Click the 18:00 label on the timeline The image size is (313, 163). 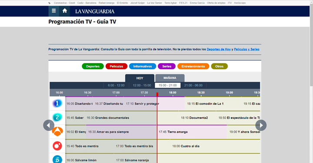173,93
